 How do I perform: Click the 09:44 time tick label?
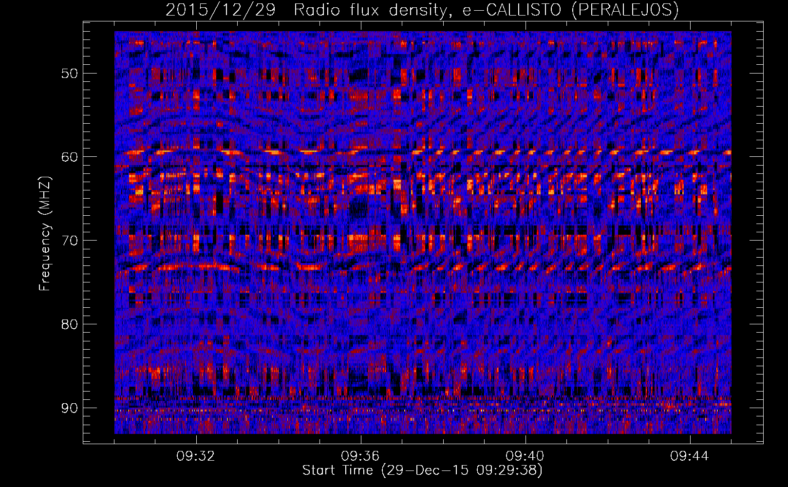[x=690, y=456]
